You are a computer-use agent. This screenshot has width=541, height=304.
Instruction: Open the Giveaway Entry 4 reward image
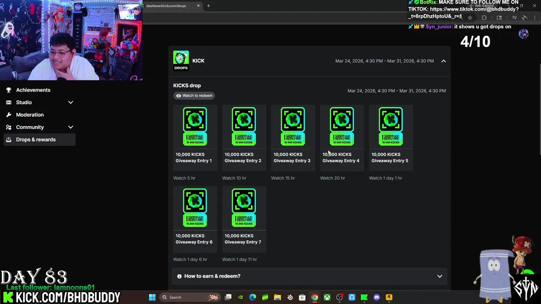click(342, 126)
